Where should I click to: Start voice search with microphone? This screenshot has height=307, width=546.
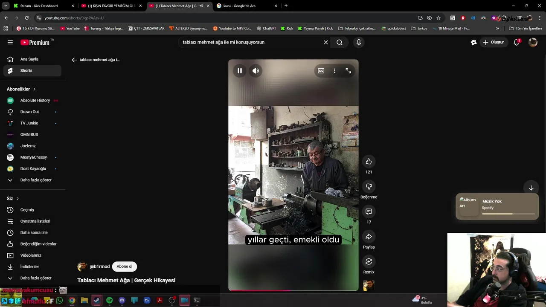pyautogui.click(x=359, y=42)
